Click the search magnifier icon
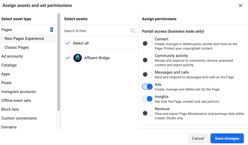 tap(133, 31)
